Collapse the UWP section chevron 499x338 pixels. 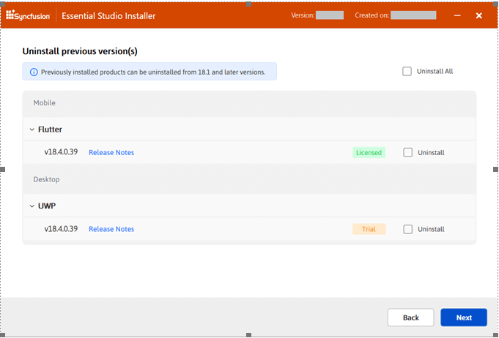[32, 206]
